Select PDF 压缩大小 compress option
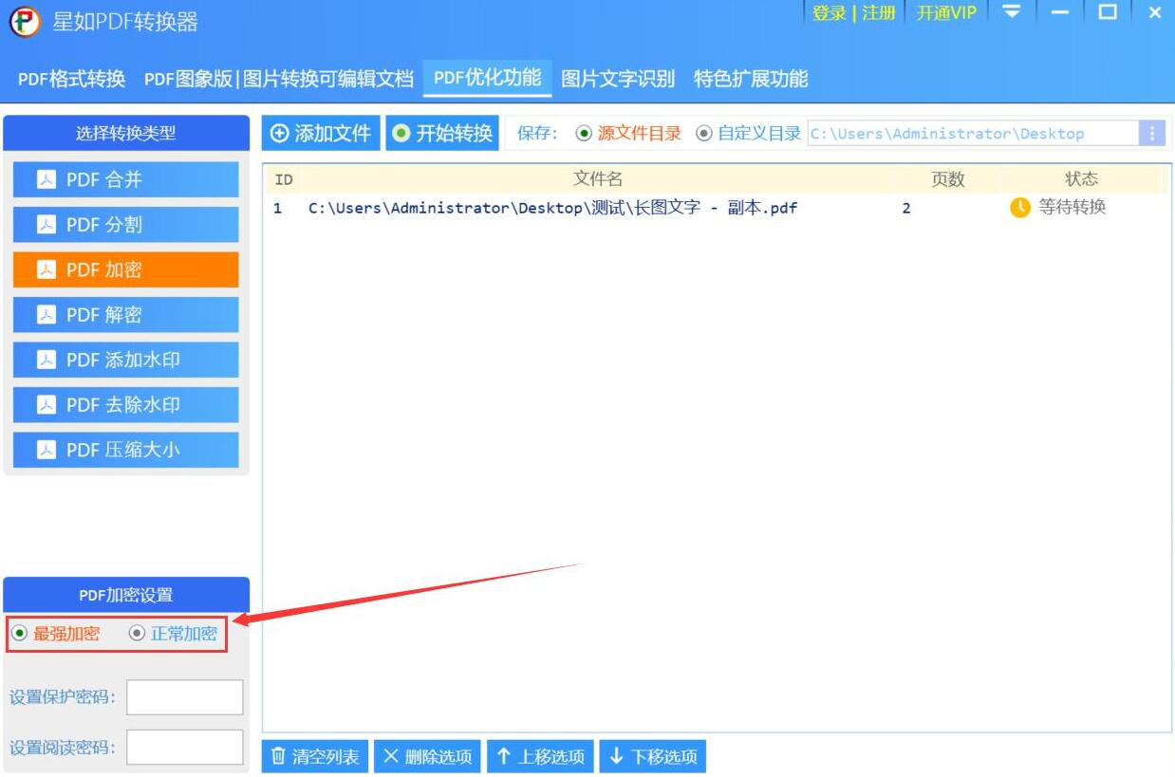Image resolution: width=1175 pixels, height=777 pixels. [125, 450]
